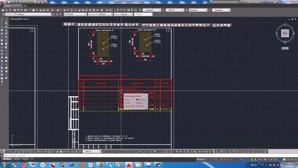Switch to the Модель tab
This screenshot has width=298, height=168.
pyautogui.click(x=7, y=159)
